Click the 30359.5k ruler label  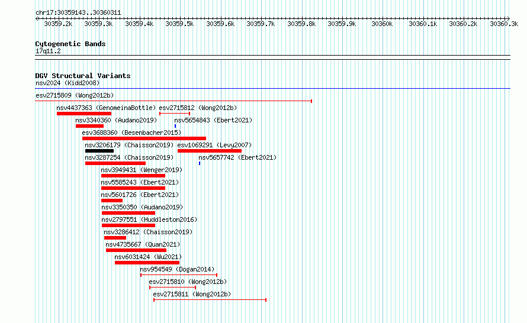pos(179,24)
